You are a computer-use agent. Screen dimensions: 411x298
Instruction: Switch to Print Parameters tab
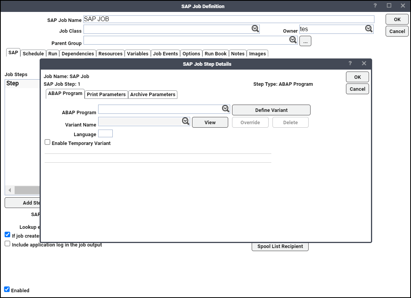106,94
